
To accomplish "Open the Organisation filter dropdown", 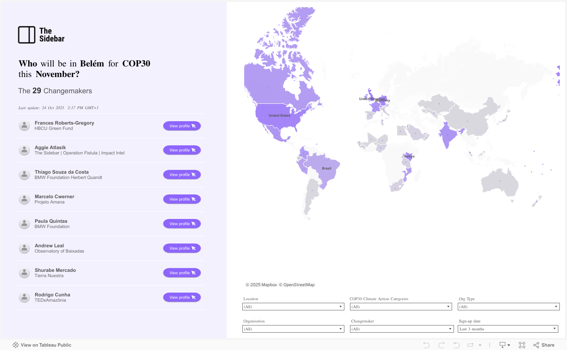I will 293,329.
